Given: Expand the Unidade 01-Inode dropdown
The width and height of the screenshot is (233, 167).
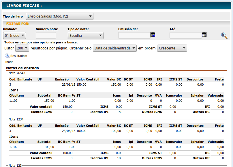Looking at the screenshot, I should click(x=14, y=36).
